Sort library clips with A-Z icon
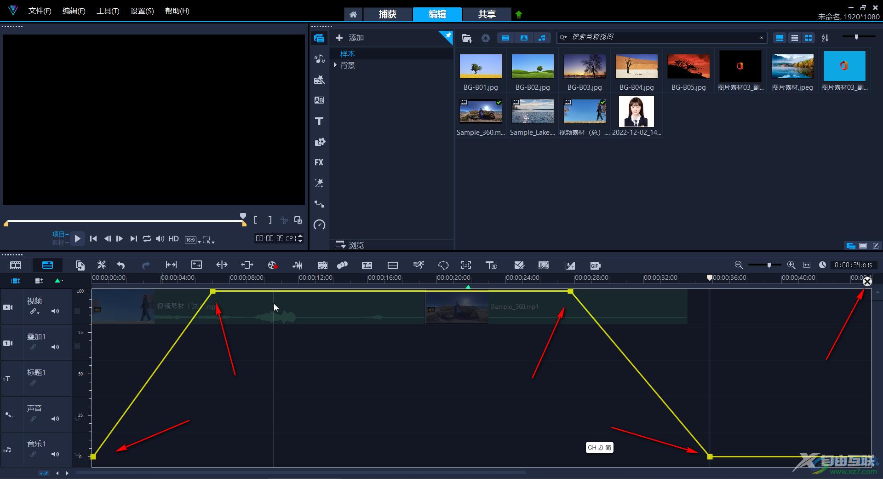Image resolution: width=883 pixels, height=479 pixels. point(825,38)
